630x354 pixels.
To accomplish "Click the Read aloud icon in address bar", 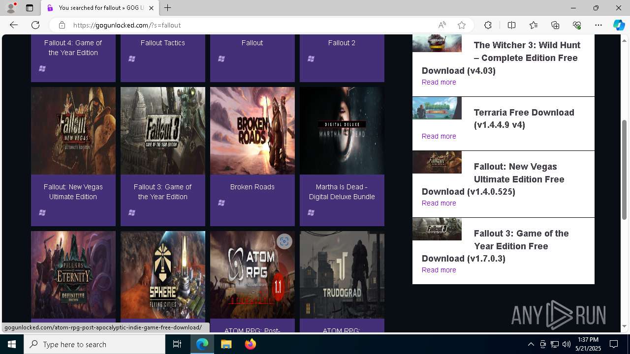I will 442,25.
